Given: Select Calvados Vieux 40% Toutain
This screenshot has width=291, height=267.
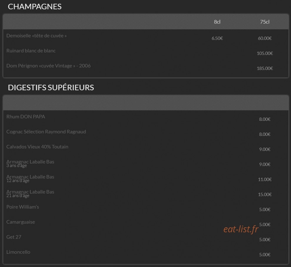Looking at the screenshot, I should [x=37, y=147].
